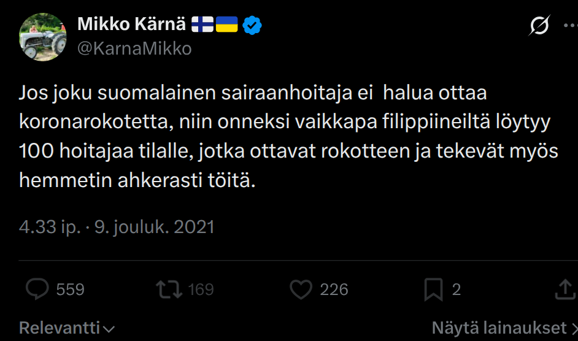Screen dimensions: 578x341
Task: Click the reply speech bubble icon
Action: [39, 289]
